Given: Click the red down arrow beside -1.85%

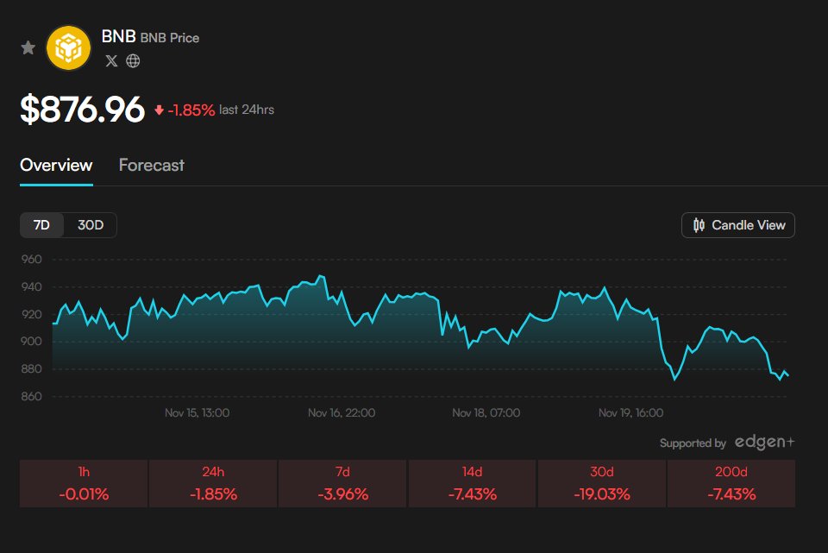Looking at the screenshot, I should 160,110.
